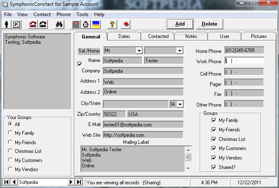
Task: Open the empty honorific dropdown
Action: click(x=180, y=50)
